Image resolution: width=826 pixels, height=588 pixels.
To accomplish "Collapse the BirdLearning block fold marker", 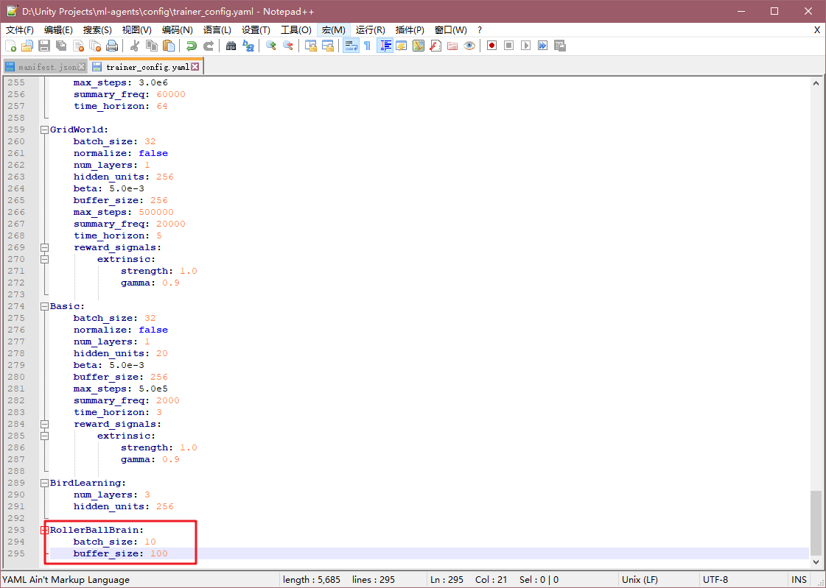I will (45, 483).
